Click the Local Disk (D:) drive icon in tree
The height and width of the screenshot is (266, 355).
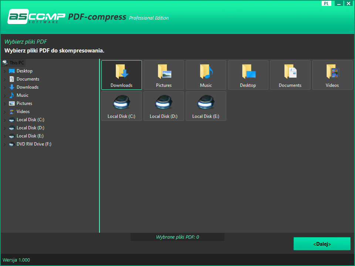tap(12, 128)
